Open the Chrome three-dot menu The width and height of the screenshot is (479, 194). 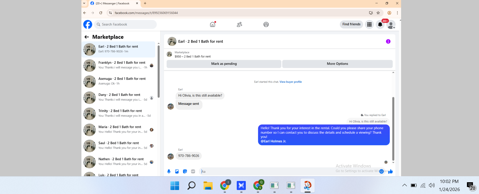point(397,13)
